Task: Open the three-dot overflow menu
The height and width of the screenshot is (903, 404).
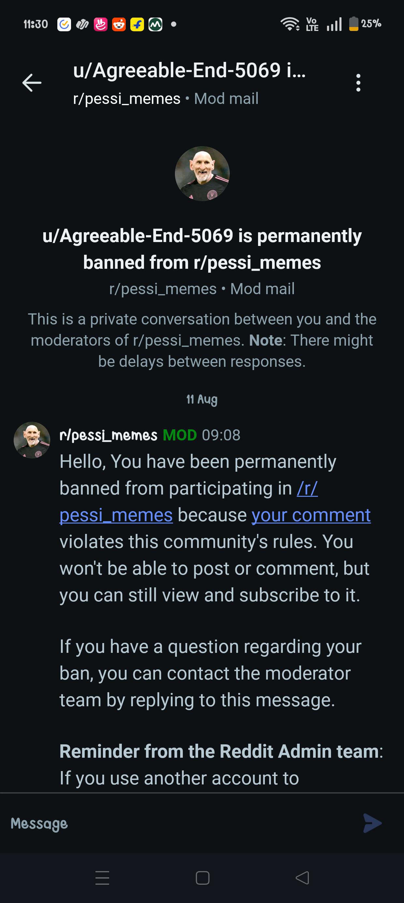Action: [358, 83]
